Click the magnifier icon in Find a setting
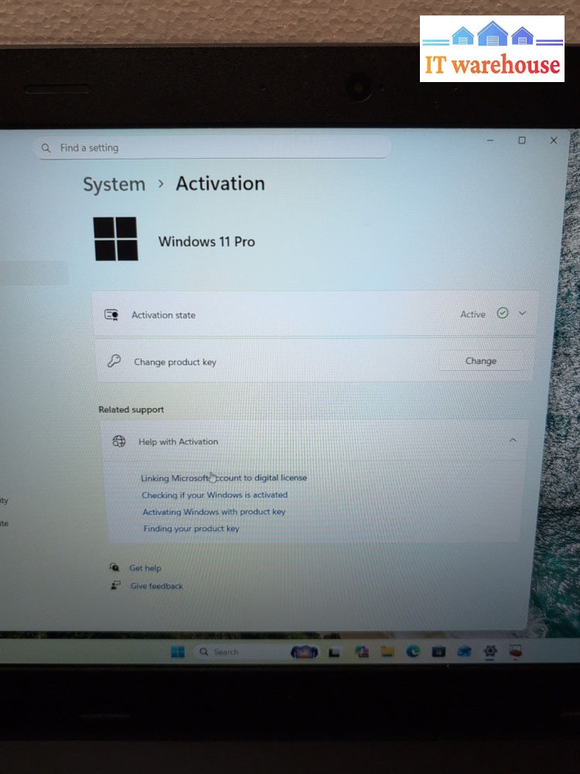580x774 pixels. coord(46,148)
